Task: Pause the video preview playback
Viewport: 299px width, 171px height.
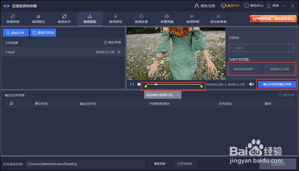Action: [132, 84]
